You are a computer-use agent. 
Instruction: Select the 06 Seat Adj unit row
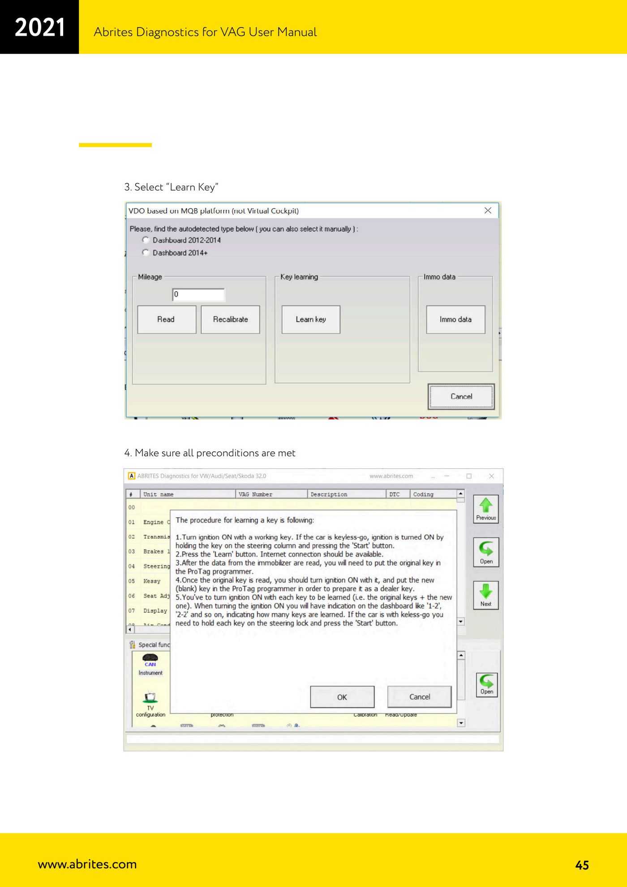pos(148,596)
